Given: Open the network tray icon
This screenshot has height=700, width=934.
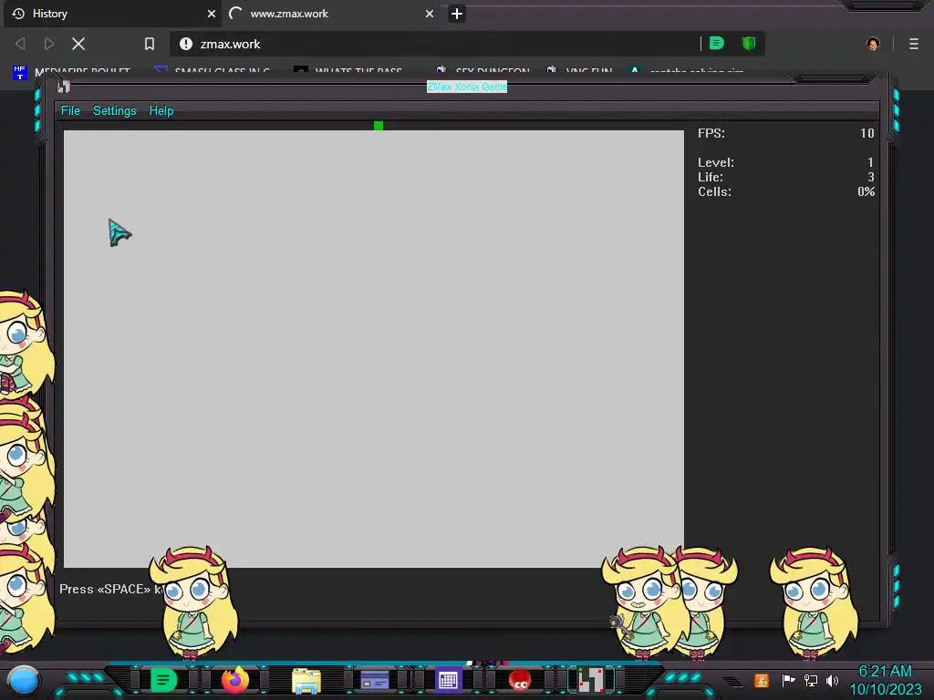Looking at the screenshot, I should pyautogui.click(x=811, y=680).
